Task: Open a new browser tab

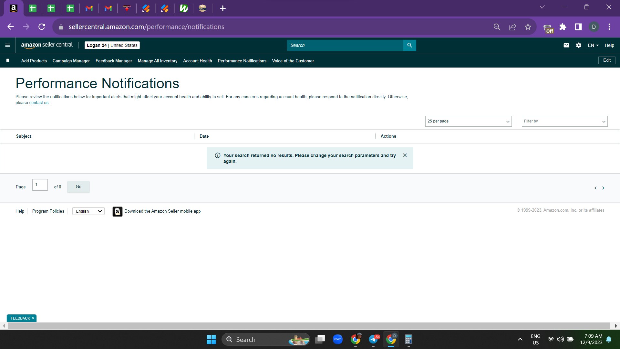Action: [223, 8]
